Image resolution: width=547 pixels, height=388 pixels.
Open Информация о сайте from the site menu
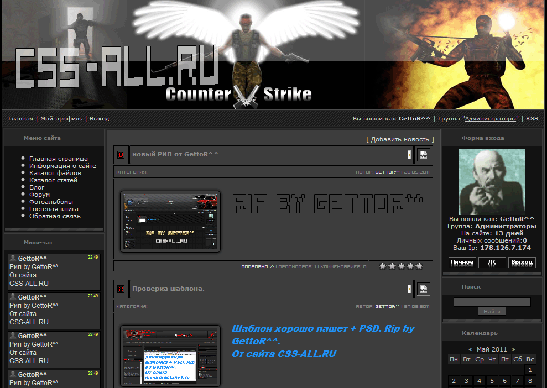coord(63,166)
